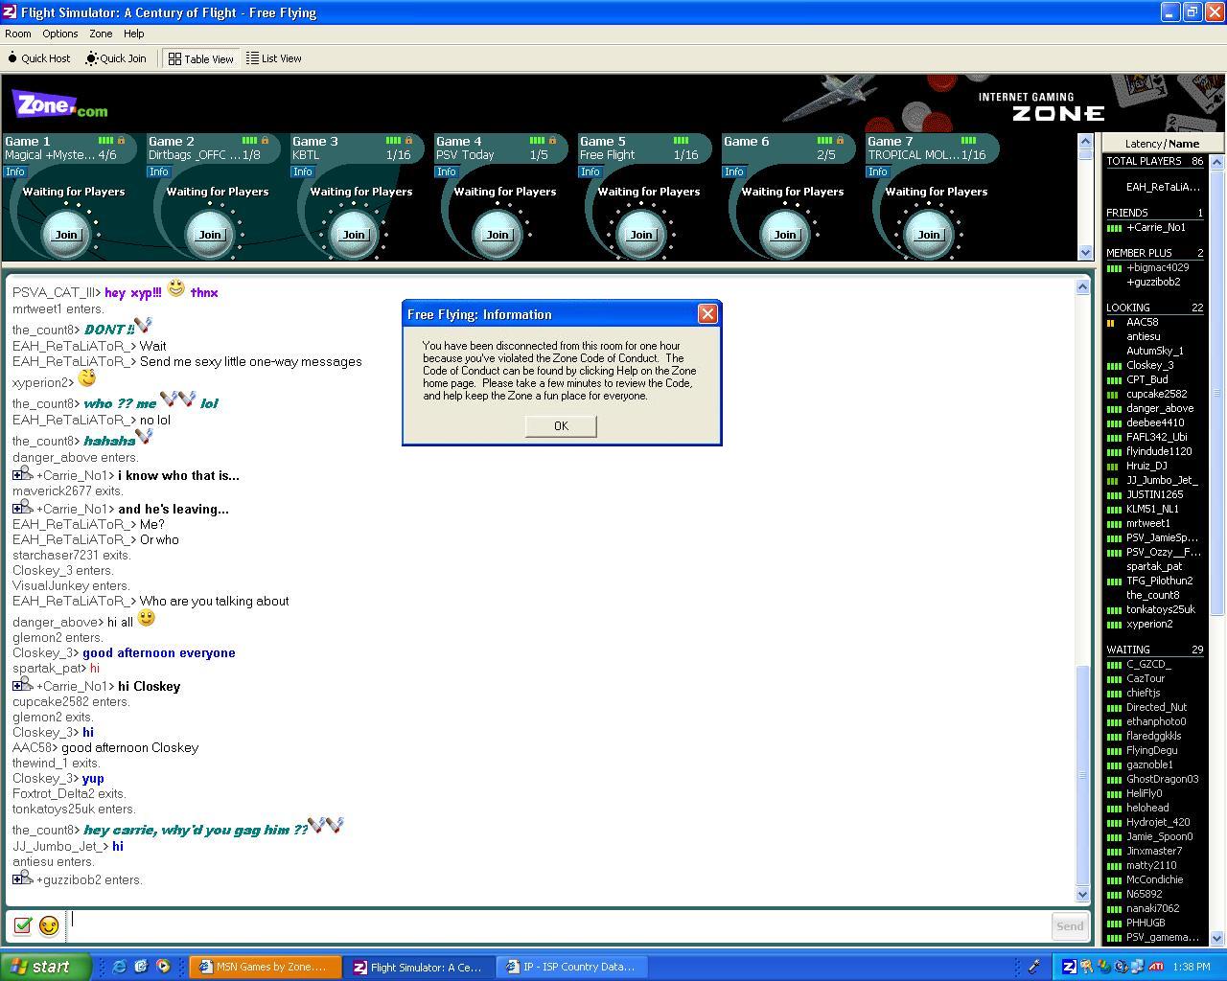1227x981 pixels.
Task: Open the Help menu
Action: [x=134, y=34]
